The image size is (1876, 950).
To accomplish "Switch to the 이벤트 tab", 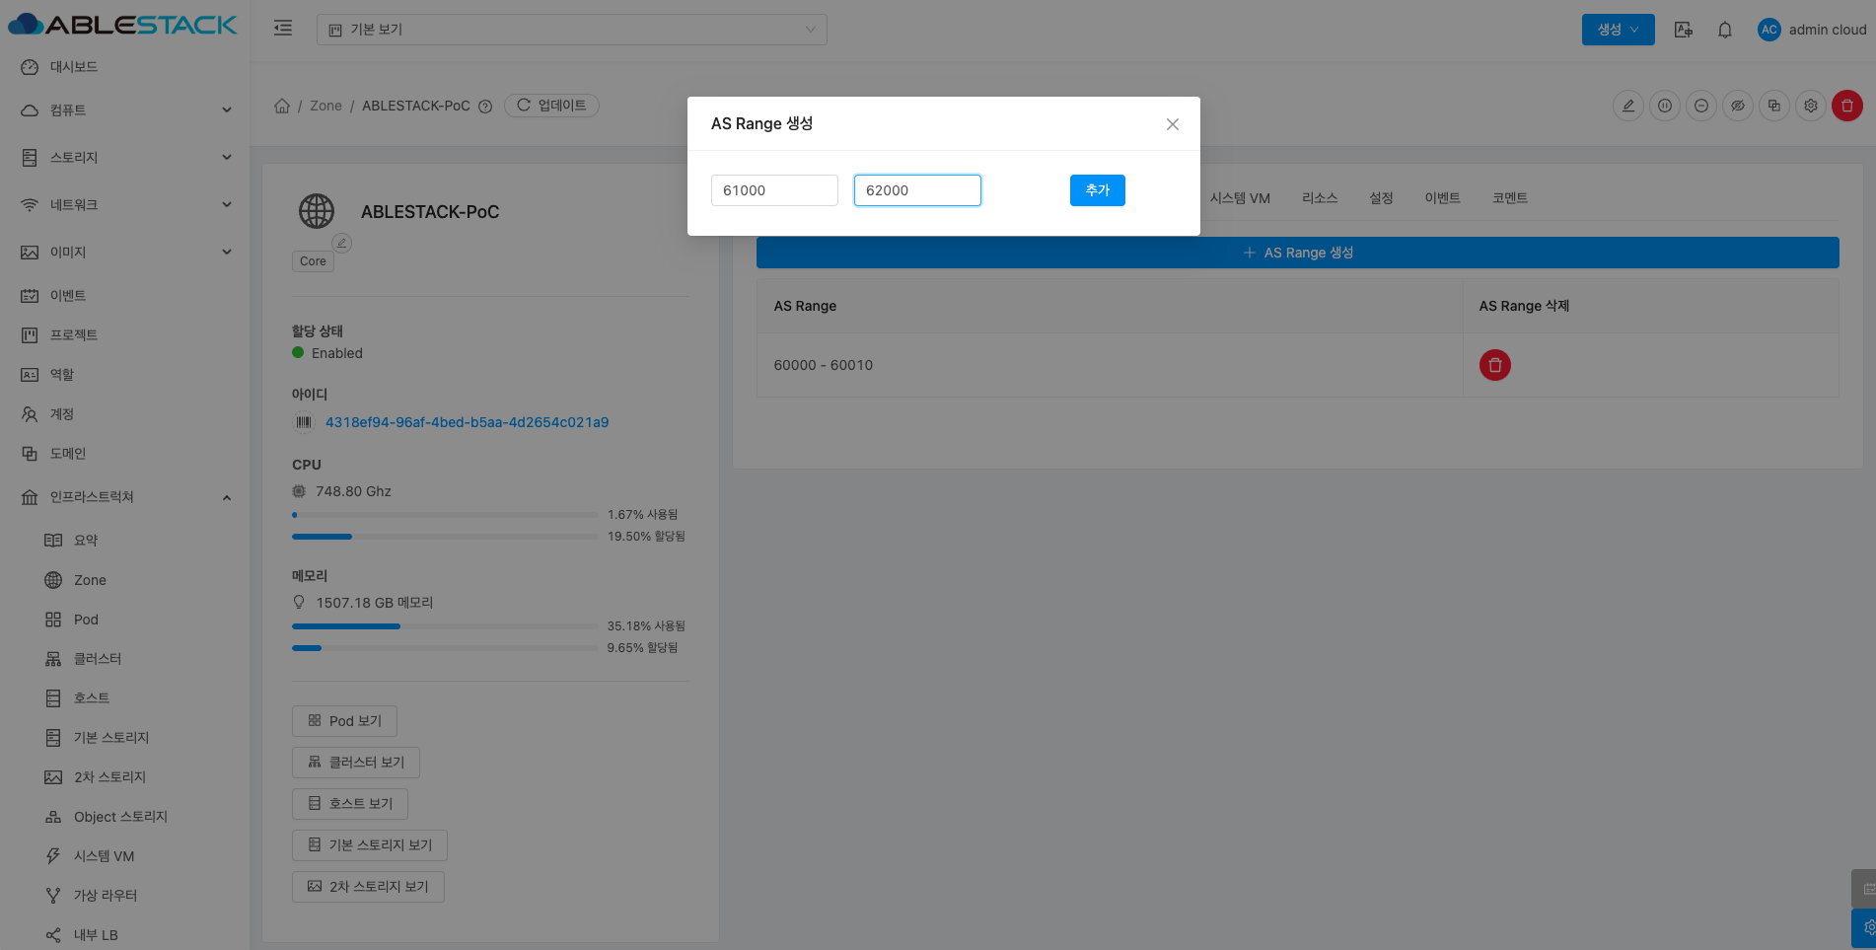I will point(1442,198).
